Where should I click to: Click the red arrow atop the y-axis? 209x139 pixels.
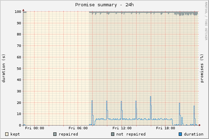pyautogui.click(x=23, y=10)
